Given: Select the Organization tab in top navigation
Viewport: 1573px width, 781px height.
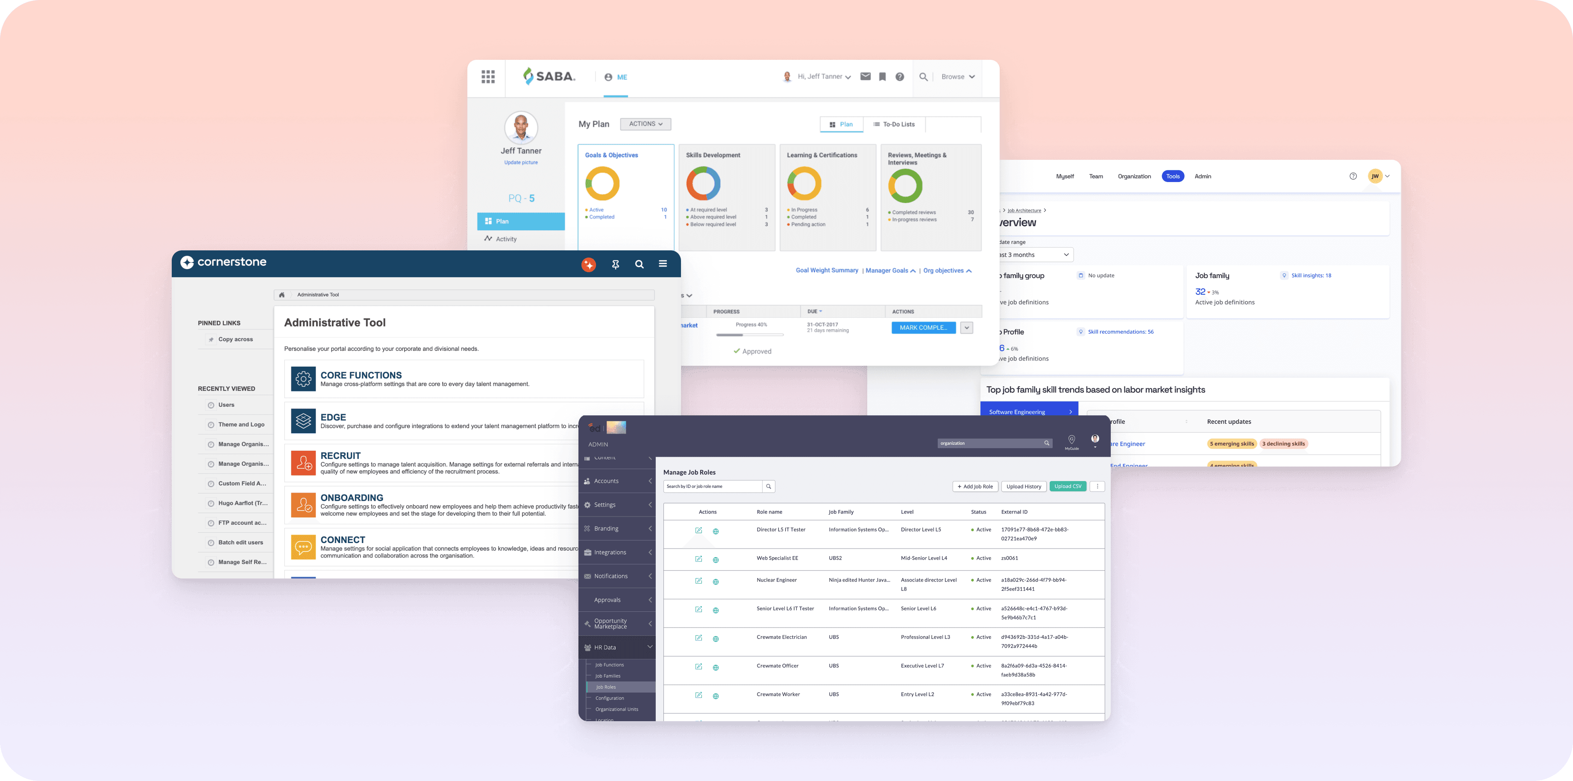Looking at the screenshot, I should click(1134, 176).
